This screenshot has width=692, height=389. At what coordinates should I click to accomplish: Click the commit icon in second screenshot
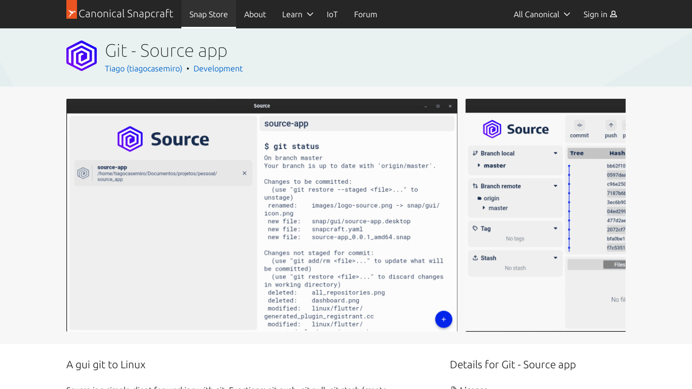580,125
